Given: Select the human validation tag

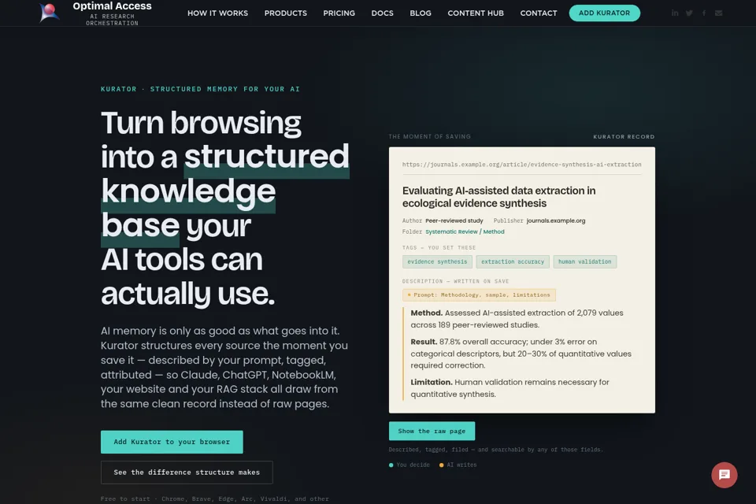Looking at the screenshot, I should coord(585,262).
